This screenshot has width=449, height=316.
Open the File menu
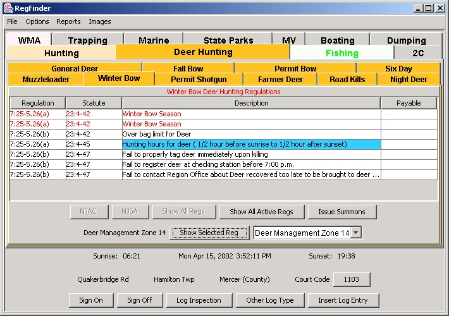pyautogui.click(x=12, y=21)
